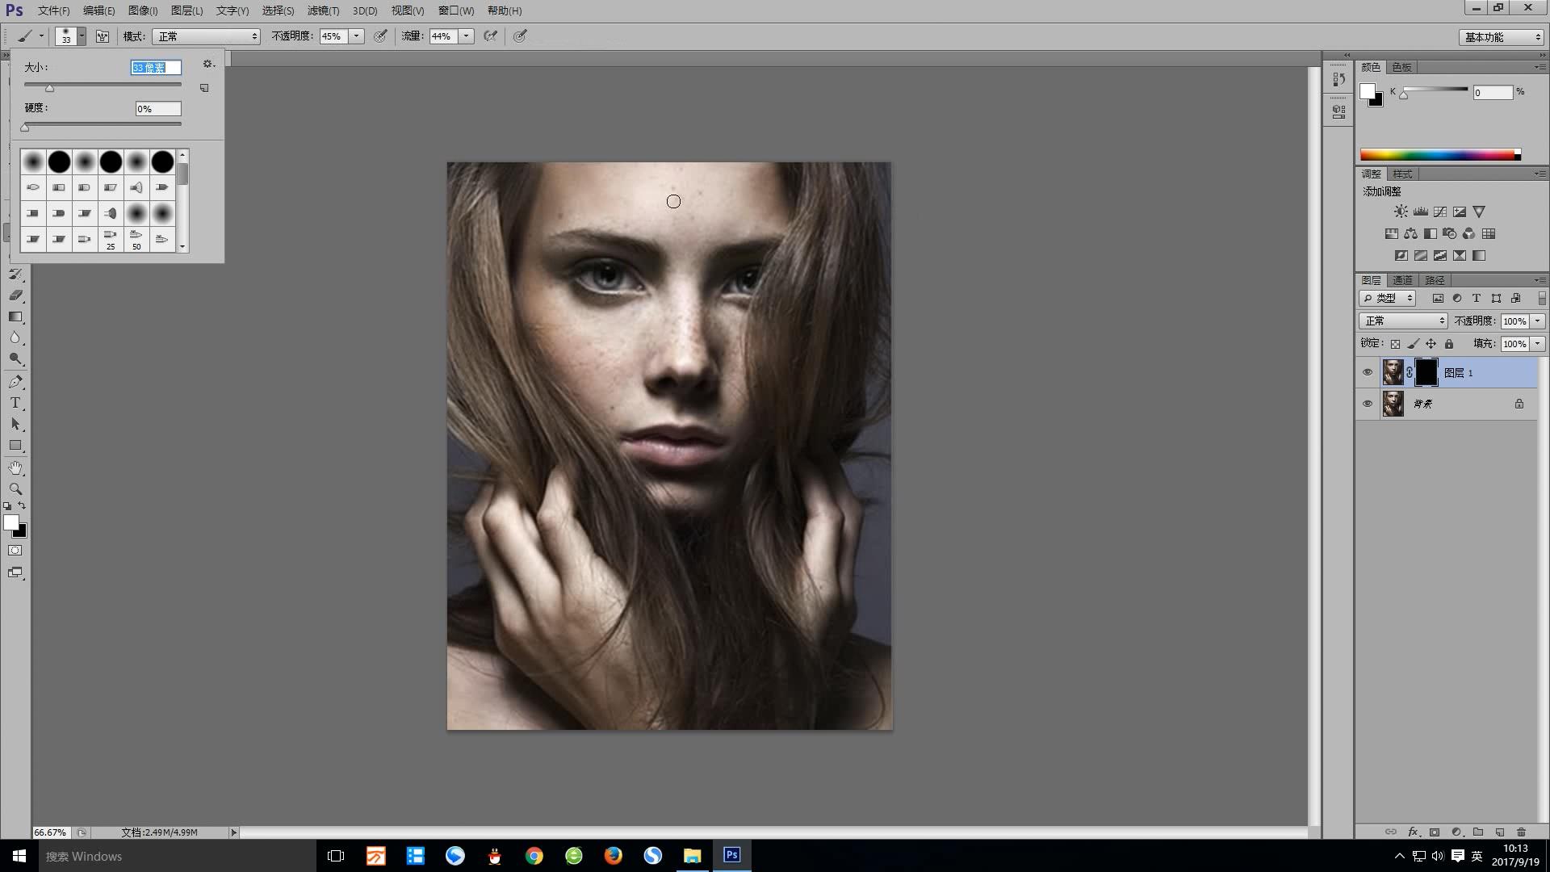Toggle lock transparent pixels

tap(1395, 344)
